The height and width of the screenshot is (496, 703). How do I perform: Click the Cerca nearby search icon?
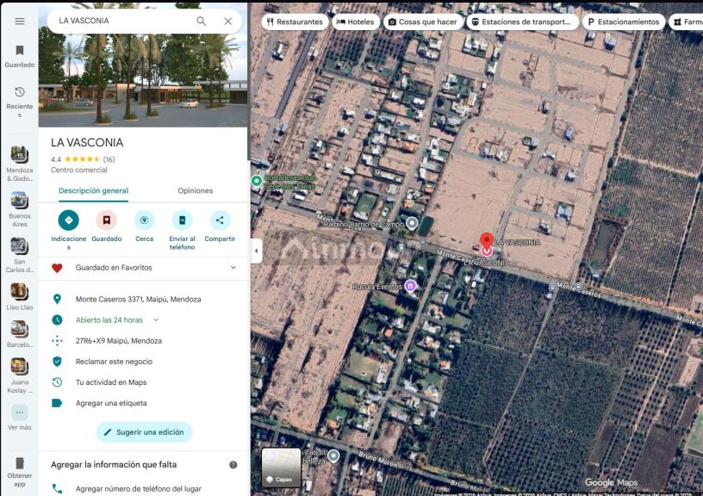145,220
